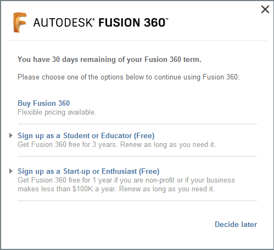
Task: Click the 'less than $100K a year' line
Action: tap(116, 189)
